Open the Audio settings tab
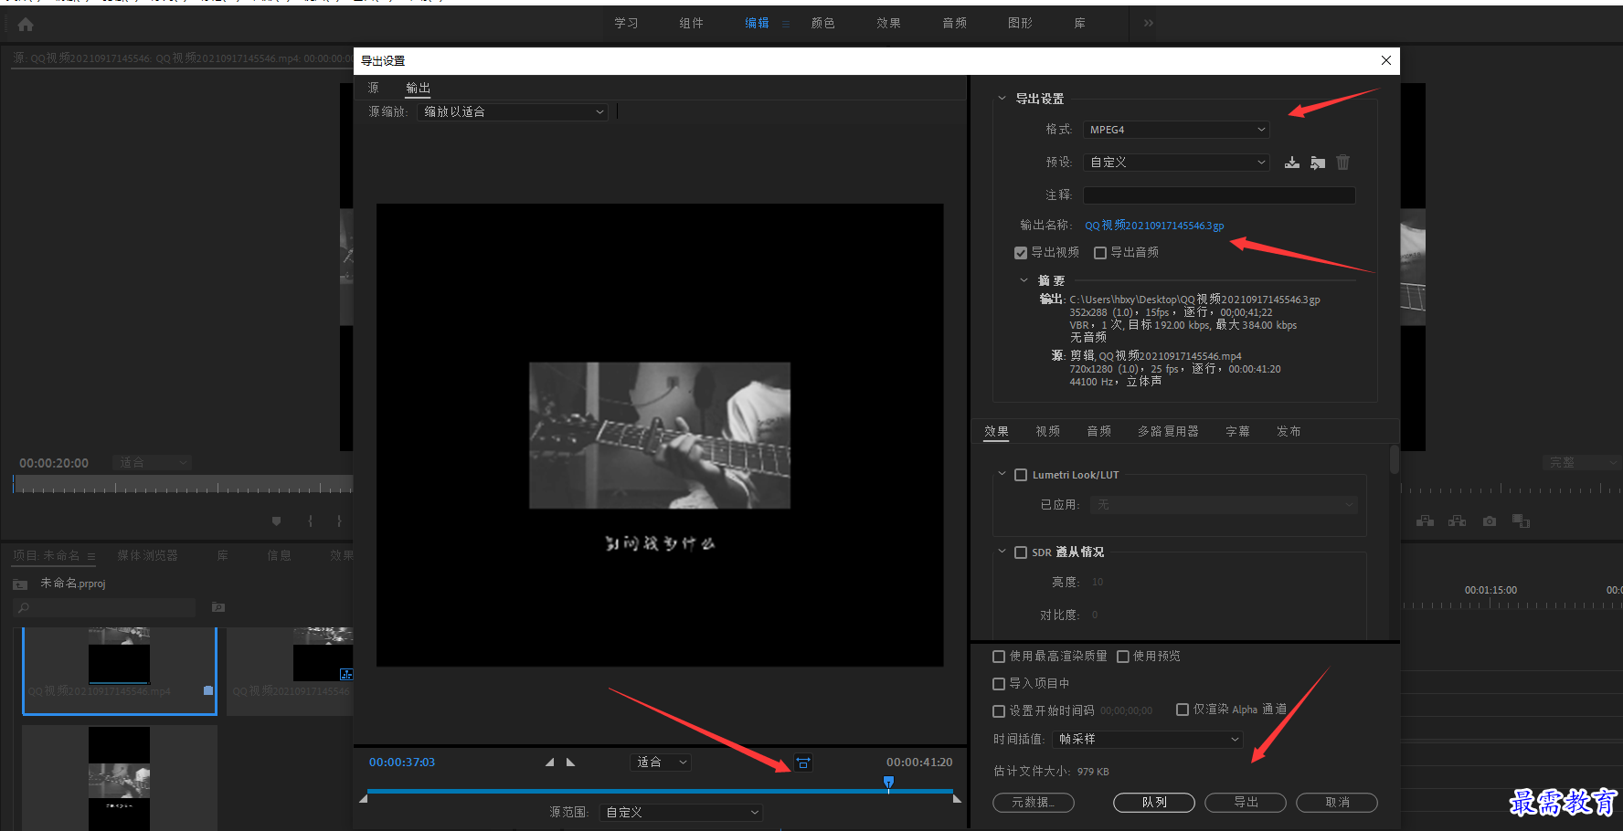The image size is (1623, 831). 1099,431
